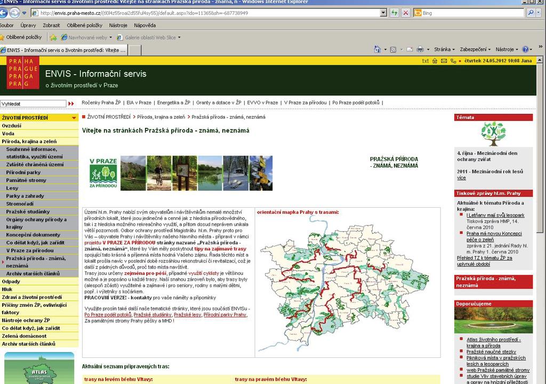
Task: Collapse the ŽIVOTNÍ PROSTŘEDÍ sidebar section arrow
Action: click(74, 118)
